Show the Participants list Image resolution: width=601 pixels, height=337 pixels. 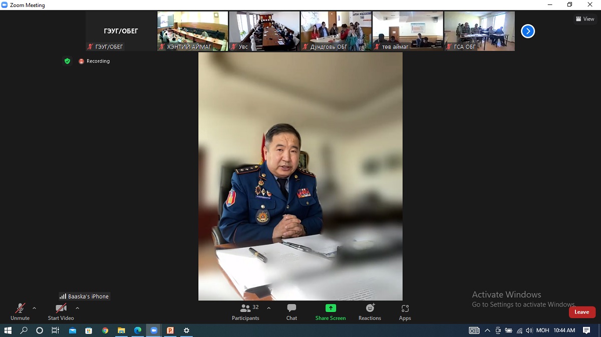tap(245, 311)
